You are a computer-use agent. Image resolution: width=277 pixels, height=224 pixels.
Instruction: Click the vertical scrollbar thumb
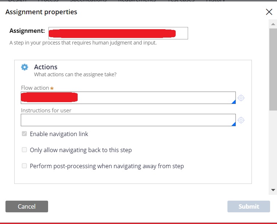pos(273,69)
